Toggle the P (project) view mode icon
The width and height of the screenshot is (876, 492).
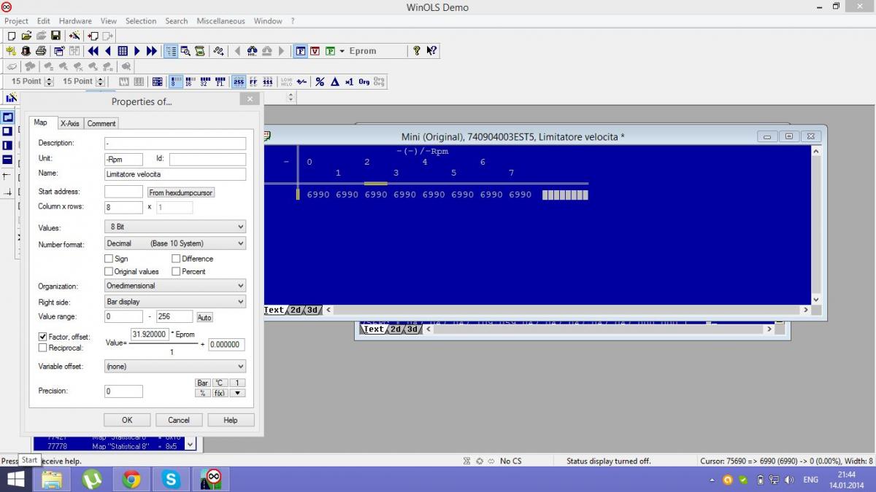coord(331,51)
